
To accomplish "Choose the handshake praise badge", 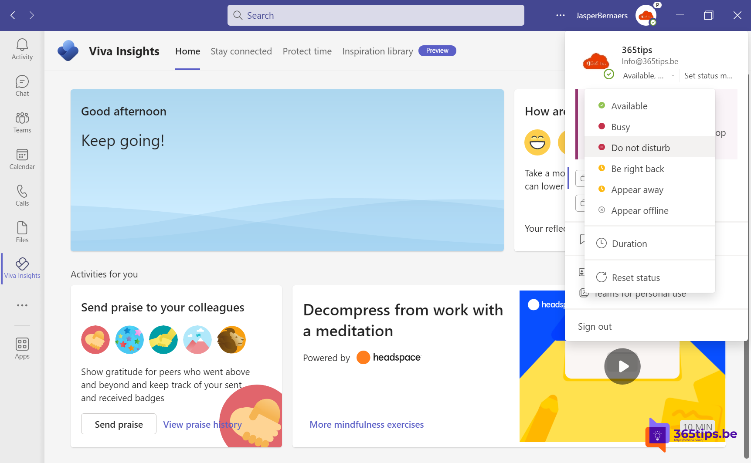I will pos(163,340).
